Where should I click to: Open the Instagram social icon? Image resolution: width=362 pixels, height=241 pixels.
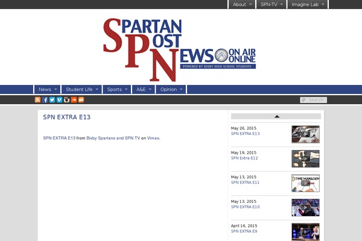pos(66,99)
